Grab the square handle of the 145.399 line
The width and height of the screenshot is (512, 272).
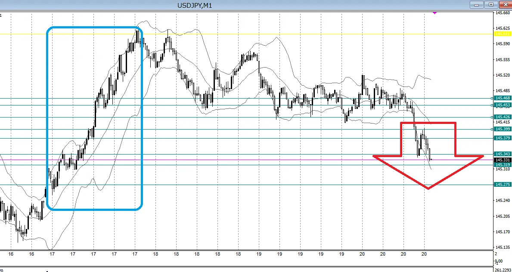[492, 129]
